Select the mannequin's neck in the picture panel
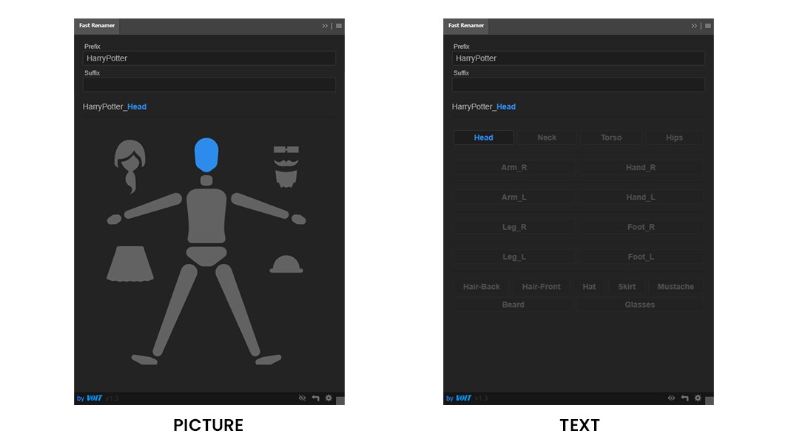Screen dimensions: 788x445 (x=206, y=180)
